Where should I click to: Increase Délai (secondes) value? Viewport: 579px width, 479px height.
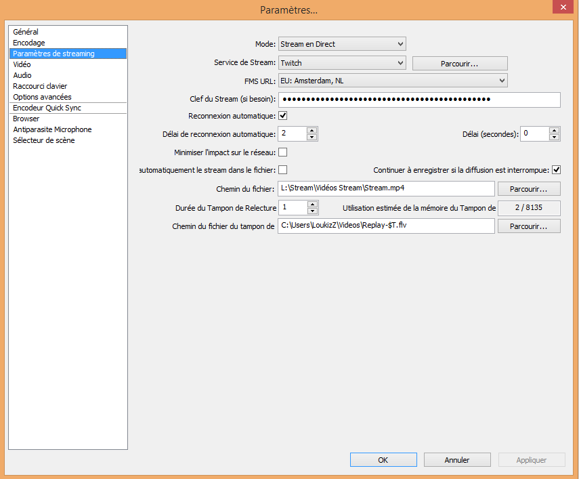[x=554, y=130]
